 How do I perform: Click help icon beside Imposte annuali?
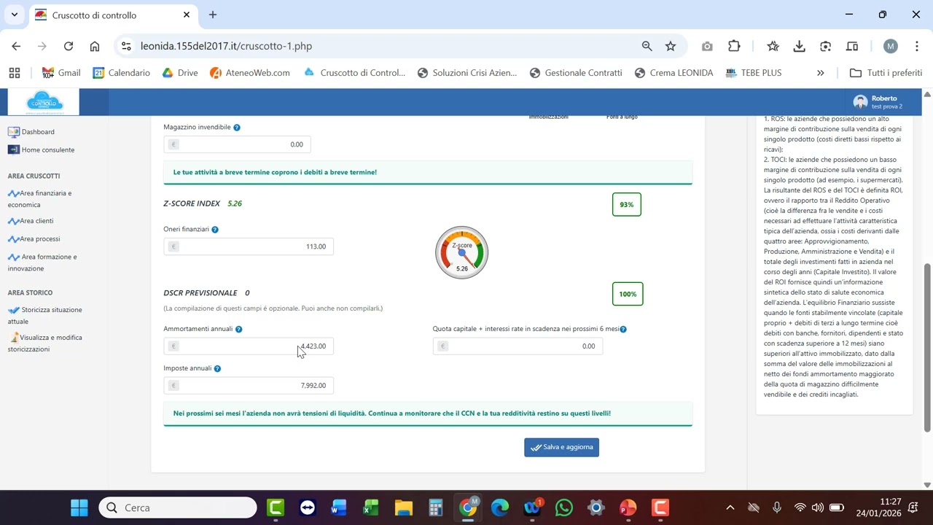click(217, 369)
